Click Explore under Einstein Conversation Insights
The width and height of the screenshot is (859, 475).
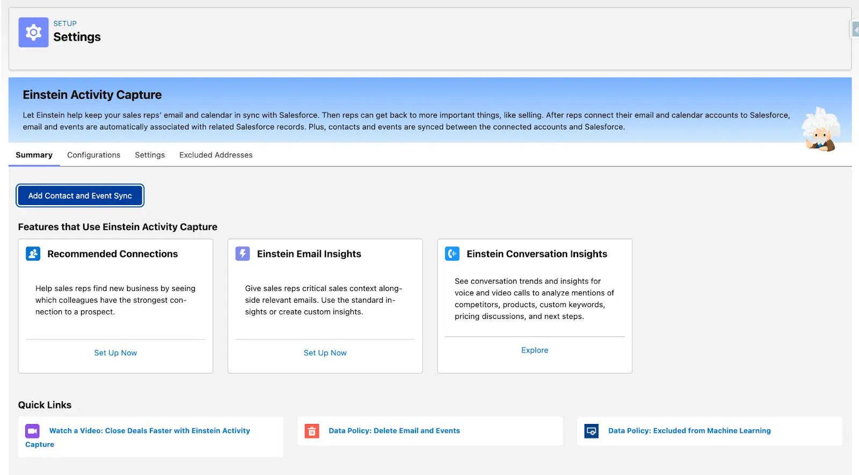pos(535,350)
